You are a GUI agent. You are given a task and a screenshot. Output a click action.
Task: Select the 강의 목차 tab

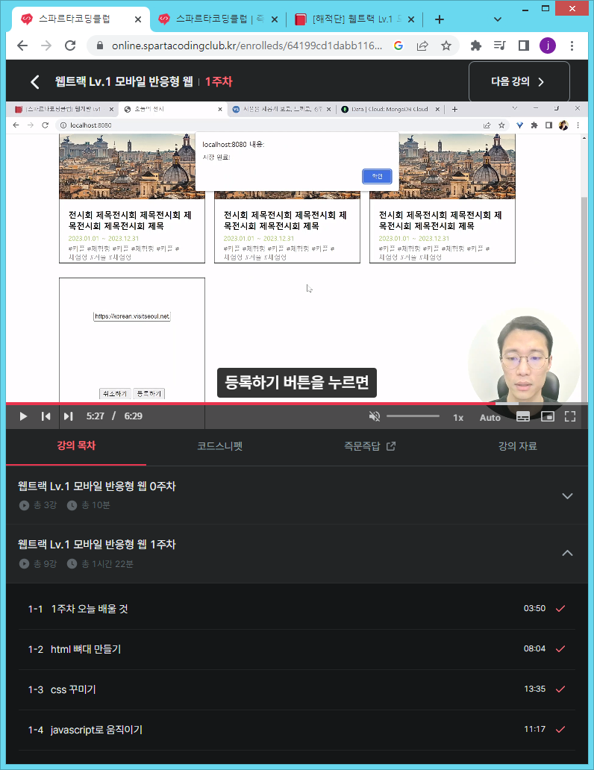pyautogui.click(x=76, y=446)
